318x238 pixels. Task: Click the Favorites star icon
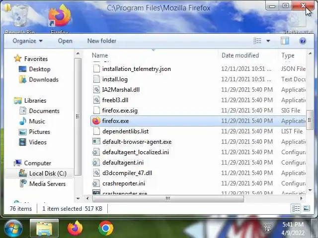point(18,59)
